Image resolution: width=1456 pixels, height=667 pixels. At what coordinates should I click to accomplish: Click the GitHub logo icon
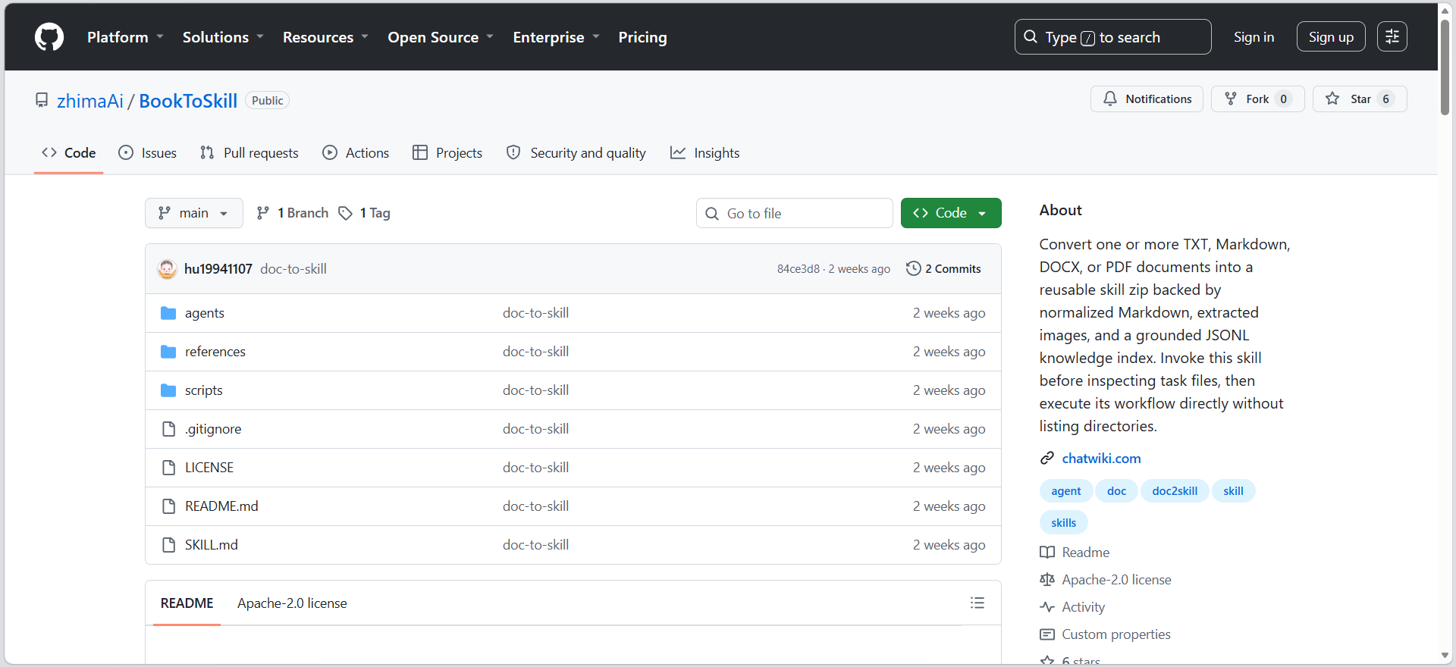(x=49, y=36)
